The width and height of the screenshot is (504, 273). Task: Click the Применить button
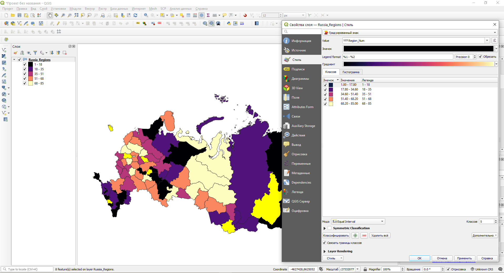tap(464, 258)
